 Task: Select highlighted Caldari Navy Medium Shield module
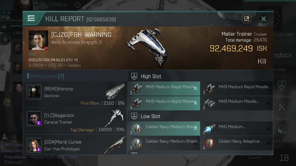click(164, 128)
